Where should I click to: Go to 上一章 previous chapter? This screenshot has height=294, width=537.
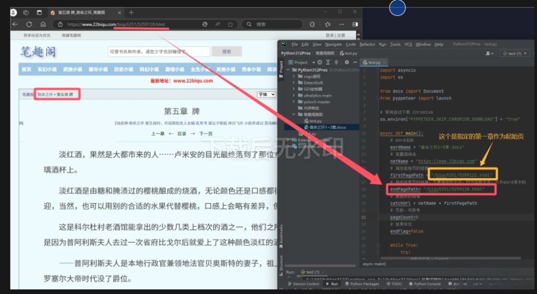click(158, 133)
